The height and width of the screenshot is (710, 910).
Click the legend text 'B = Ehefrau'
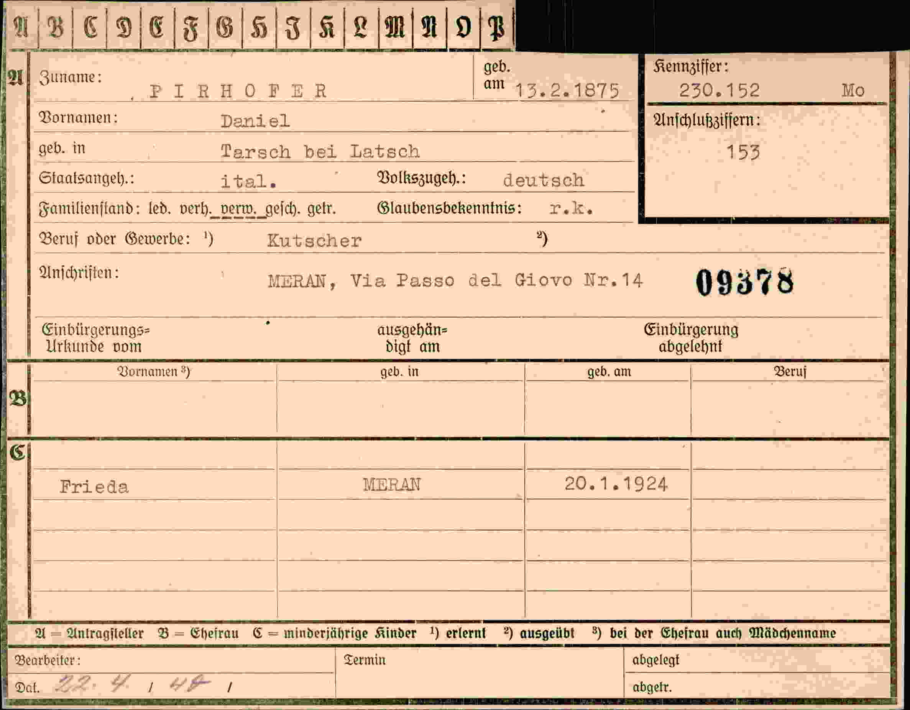[198, 633]
